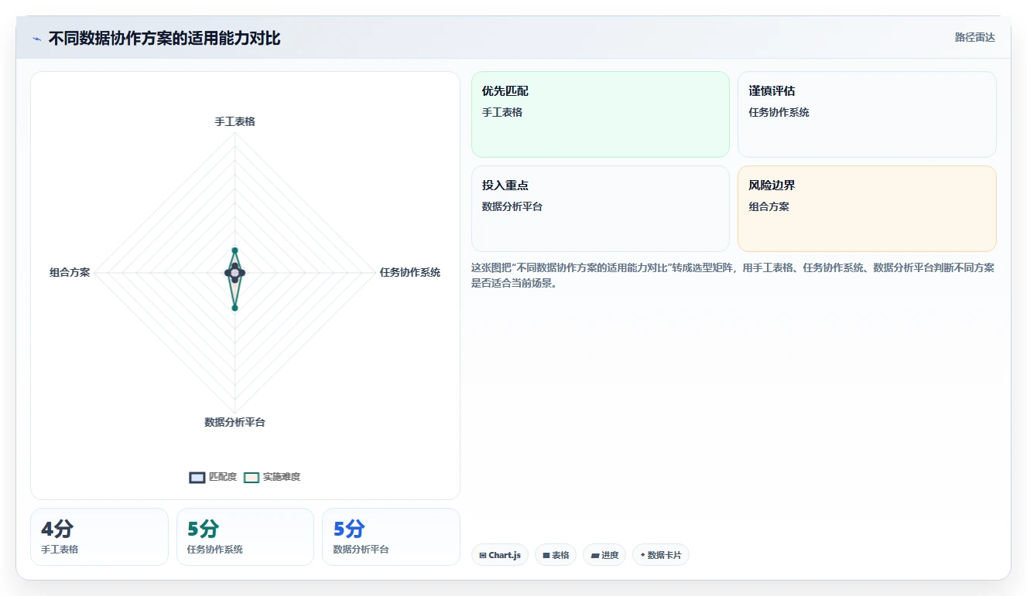1027x596 pixels.
Task: Click the description paragraph starting 这张图把
Action: [733, 275]
